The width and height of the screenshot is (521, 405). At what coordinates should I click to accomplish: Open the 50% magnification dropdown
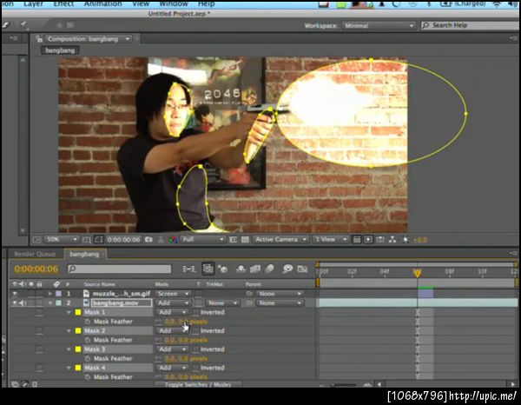click(62, 239)
